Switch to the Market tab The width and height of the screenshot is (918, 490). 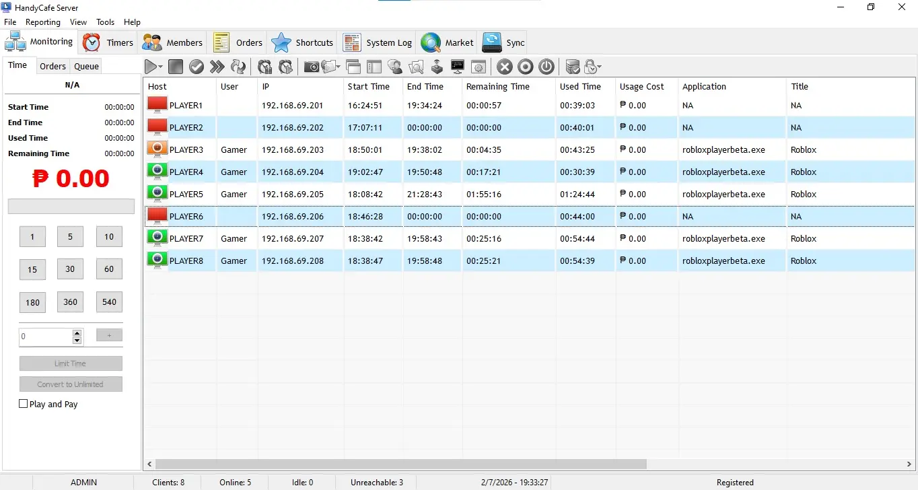[x=448, y=42]
